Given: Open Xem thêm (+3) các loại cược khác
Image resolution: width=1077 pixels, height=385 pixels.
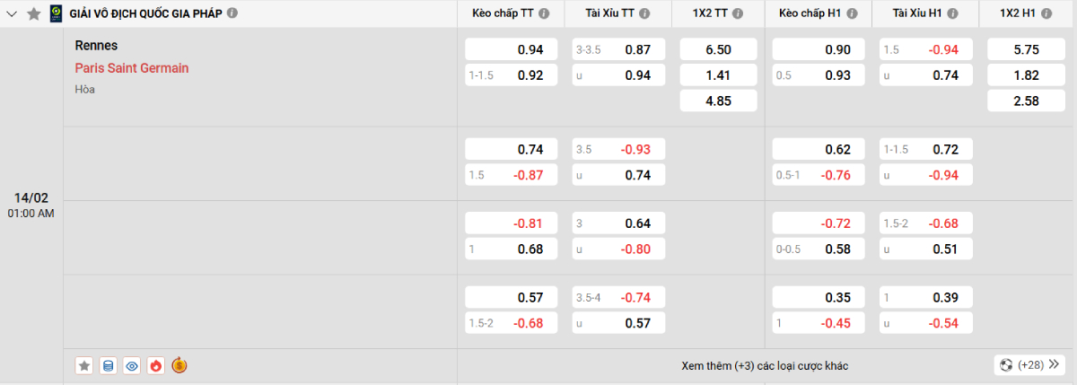Looking at the screenshot, I should 765,365.
